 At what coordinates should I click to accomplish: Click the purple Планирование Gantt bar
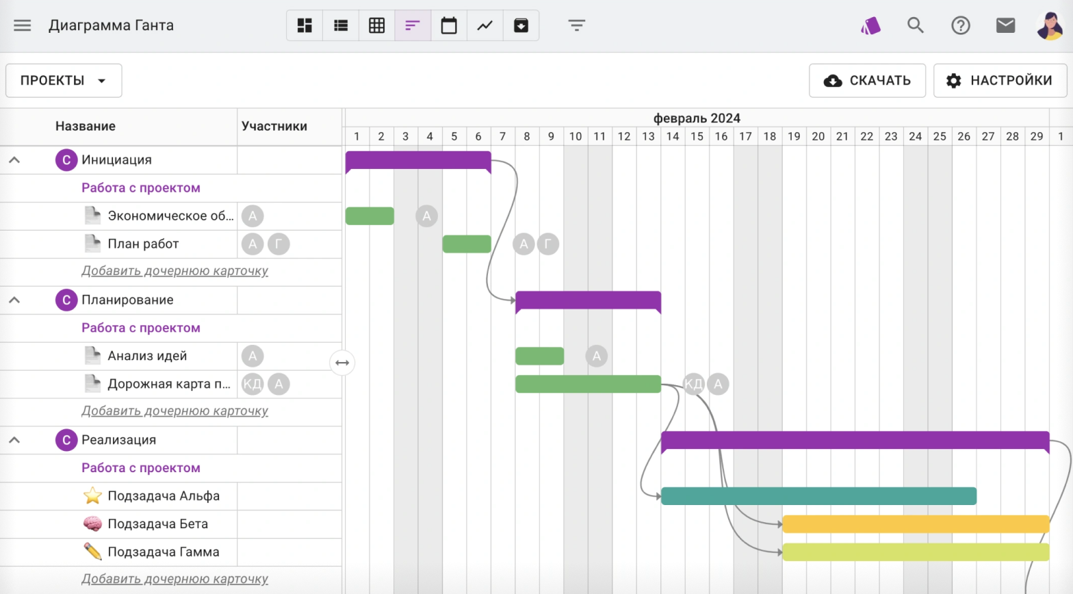coord(588,301)
